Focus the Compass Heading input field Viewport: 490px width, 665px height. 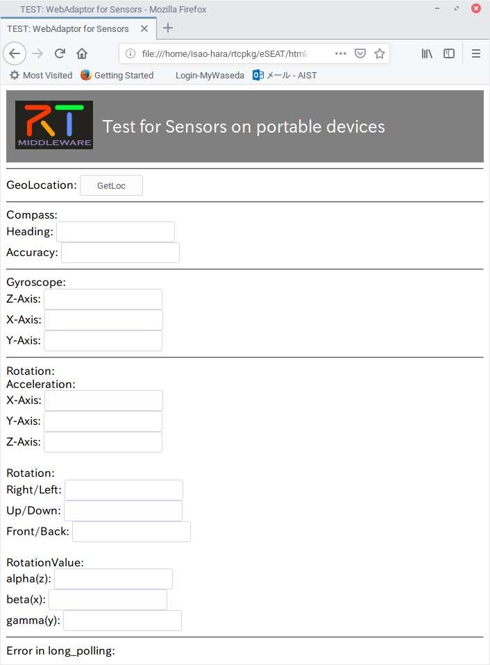pyautogui.click(x=116, y=232)
